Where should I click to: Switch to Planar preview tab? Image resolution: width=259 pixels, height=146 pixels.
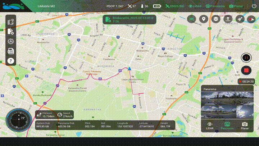[x=245, y=125]
